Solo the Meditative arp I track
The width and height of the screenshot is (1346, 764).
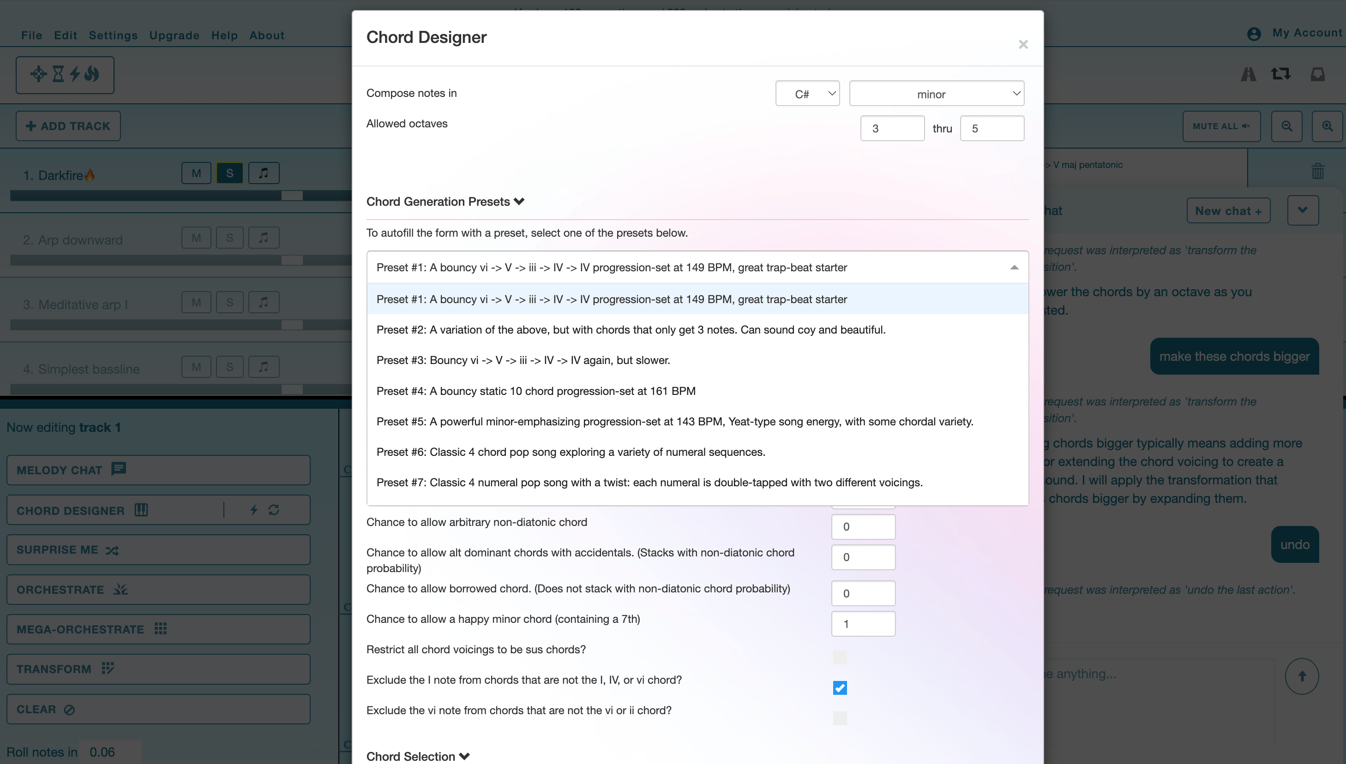[x=229, y=302]
